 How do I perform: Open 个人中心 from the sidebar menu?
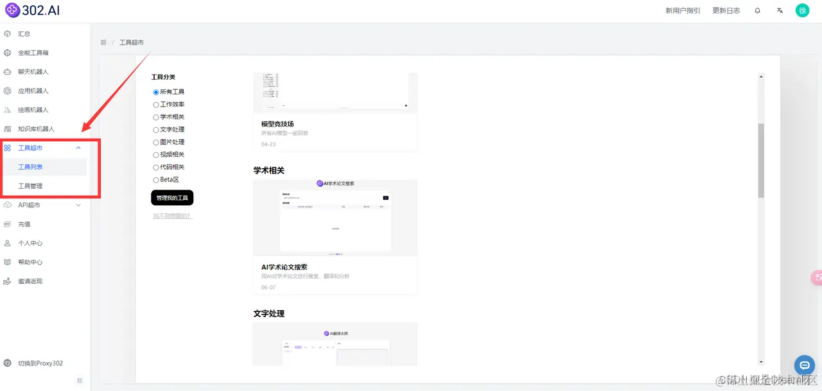point(31,243)
